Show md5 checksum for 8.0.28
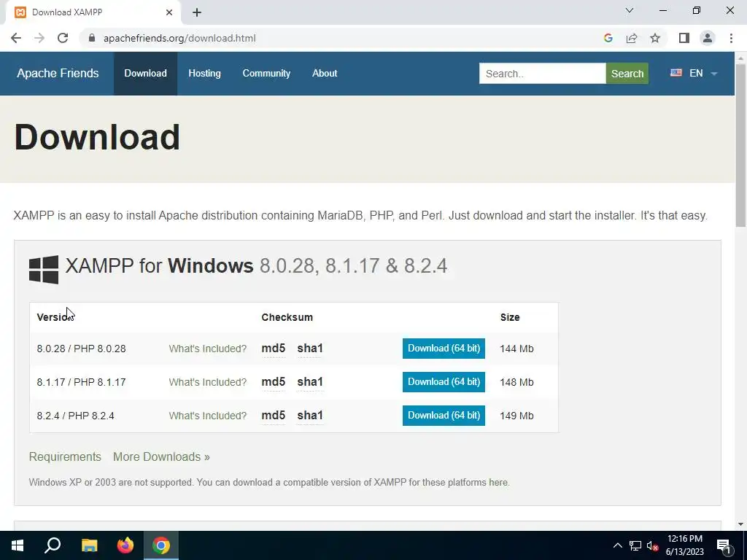The height and width of the screenshot is (560, 747). click(274, 349)
